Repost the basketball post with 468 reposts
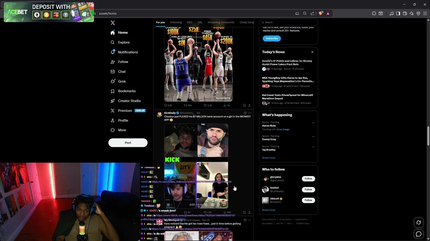This screenshot has width=430, height=241. point(187,105)
